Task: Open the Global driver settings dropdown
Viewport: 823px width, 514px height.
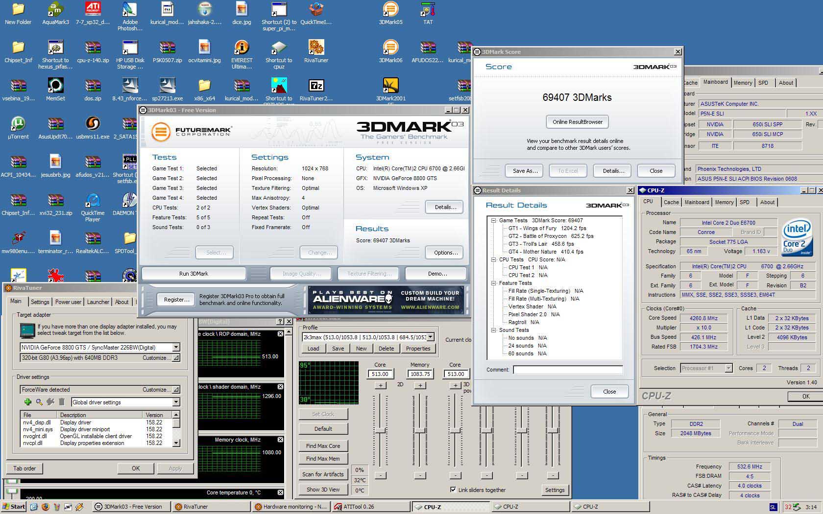Action: tap(176, 402)
